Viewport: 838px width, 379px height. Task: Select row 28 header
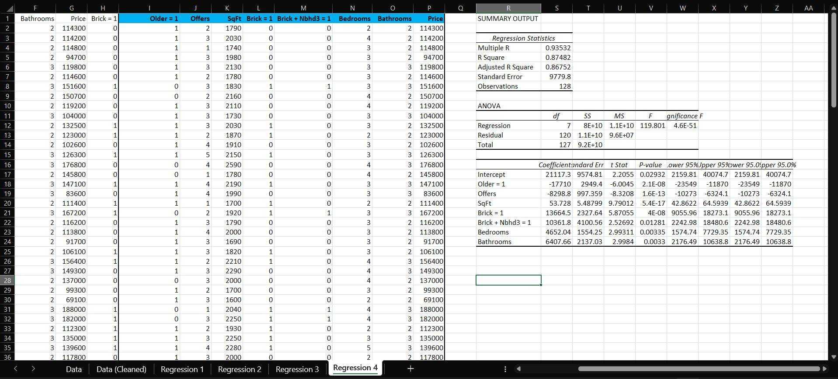click(7, 280)
